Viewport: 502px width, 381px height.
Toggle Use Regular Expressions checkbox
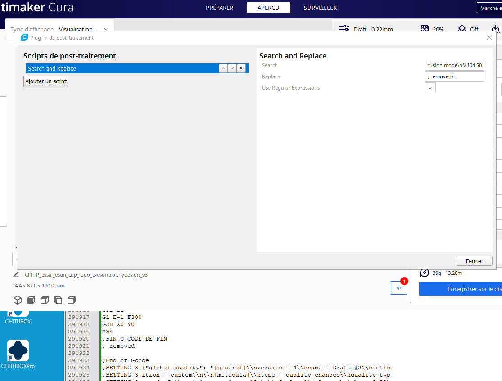point(430,88)
